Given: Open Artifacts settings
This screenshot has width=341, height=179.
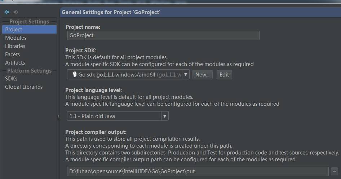Looking at the screenshot, I should pos(15,63).
